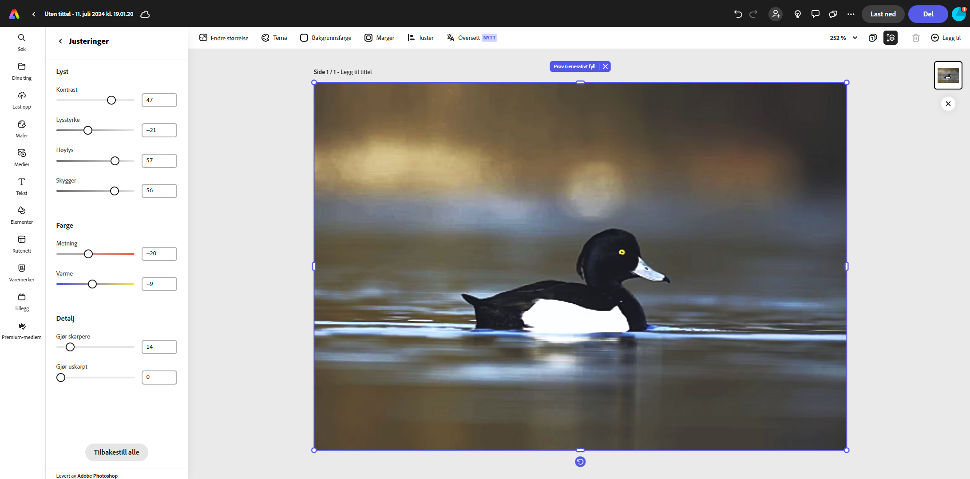Click the Lysstyrke value input field
Screen dimensions: 970x479
click(159, 130)
